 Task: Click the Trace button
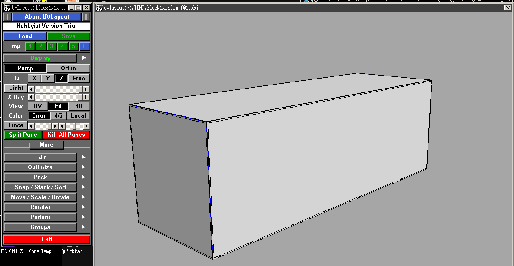16,125
